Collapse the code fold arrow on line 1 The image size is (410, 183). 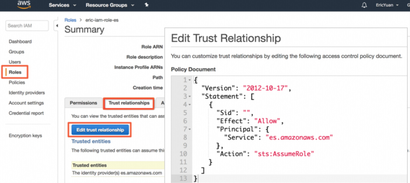click(190, 80)
